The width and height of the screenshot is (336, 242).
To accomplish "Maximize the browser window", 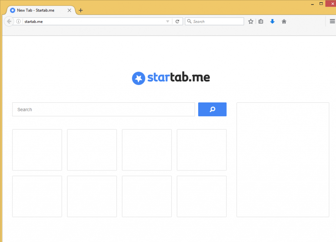I will coord(321,4).
